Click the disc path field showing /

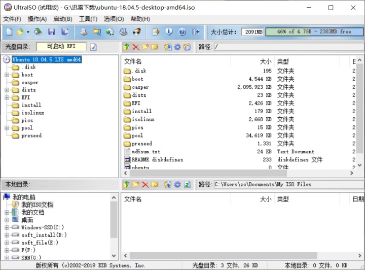289,47
